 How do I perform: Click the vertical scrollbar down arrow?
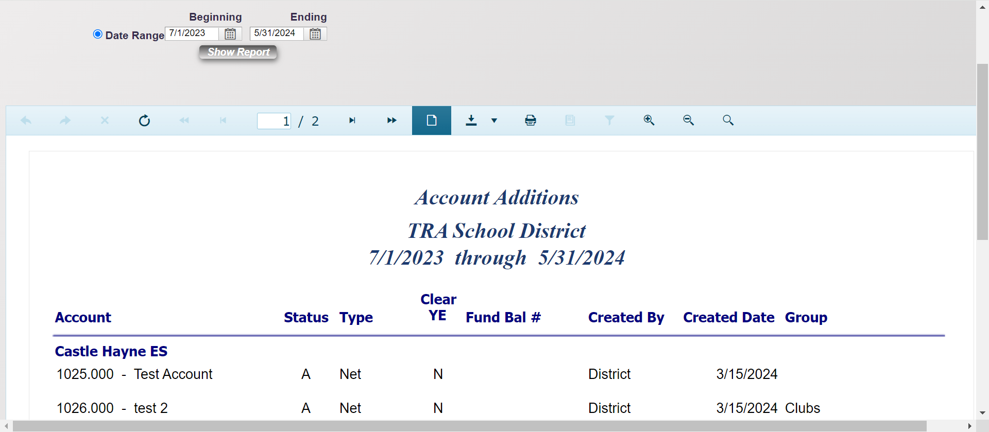tap(982, 413)
